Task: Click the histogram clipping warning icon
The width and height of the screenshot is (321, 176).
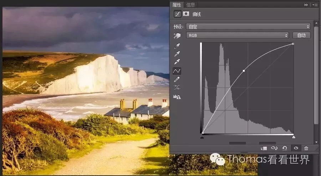Action: pos(177,97)
